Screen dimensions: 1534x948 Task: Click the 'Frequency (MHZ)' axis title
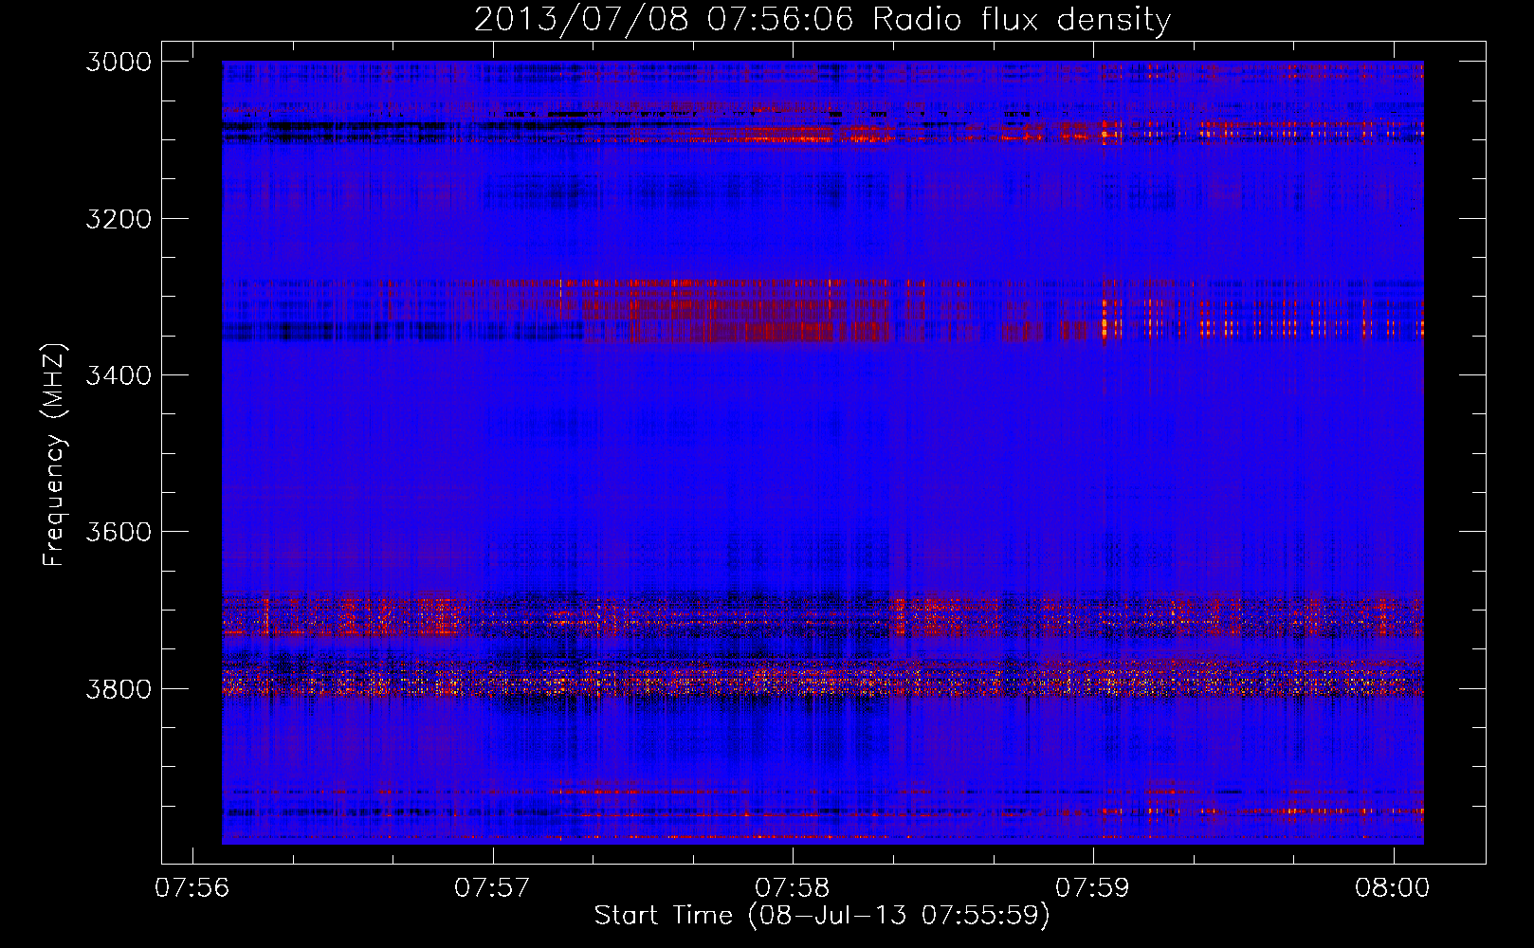[x=55, y=455]
